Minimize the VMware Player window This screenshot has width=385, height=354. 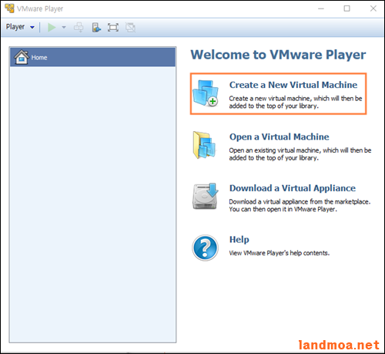coord(321,8)
